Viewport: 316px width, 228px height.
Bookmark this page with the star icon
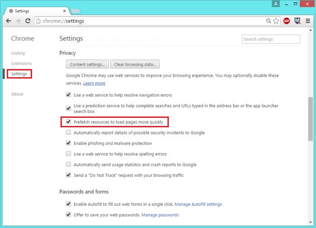(x=276, y=21)
